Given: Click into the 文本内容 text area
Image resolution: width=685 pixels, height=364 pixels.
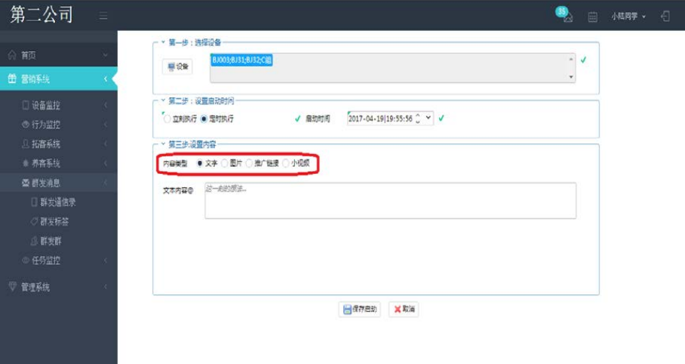Looking at the screenshot, I should pos(391,200).
